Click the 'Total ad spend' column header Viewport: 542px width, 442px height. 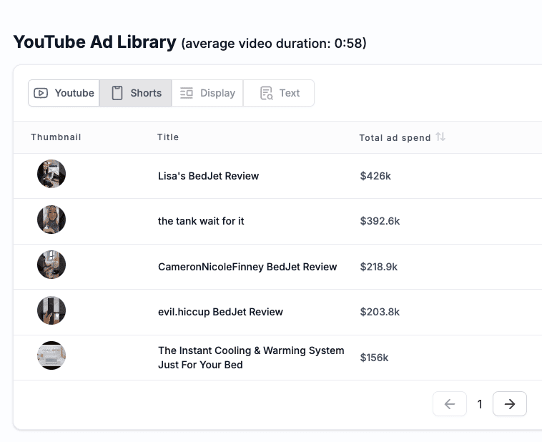click(x=395, y=137)
